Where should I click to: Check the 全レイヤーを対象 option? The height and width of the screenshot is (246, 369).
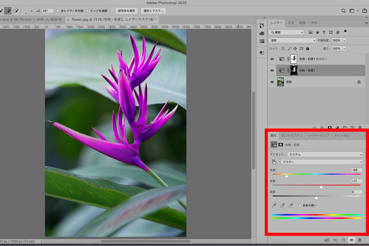pos(58,11)
